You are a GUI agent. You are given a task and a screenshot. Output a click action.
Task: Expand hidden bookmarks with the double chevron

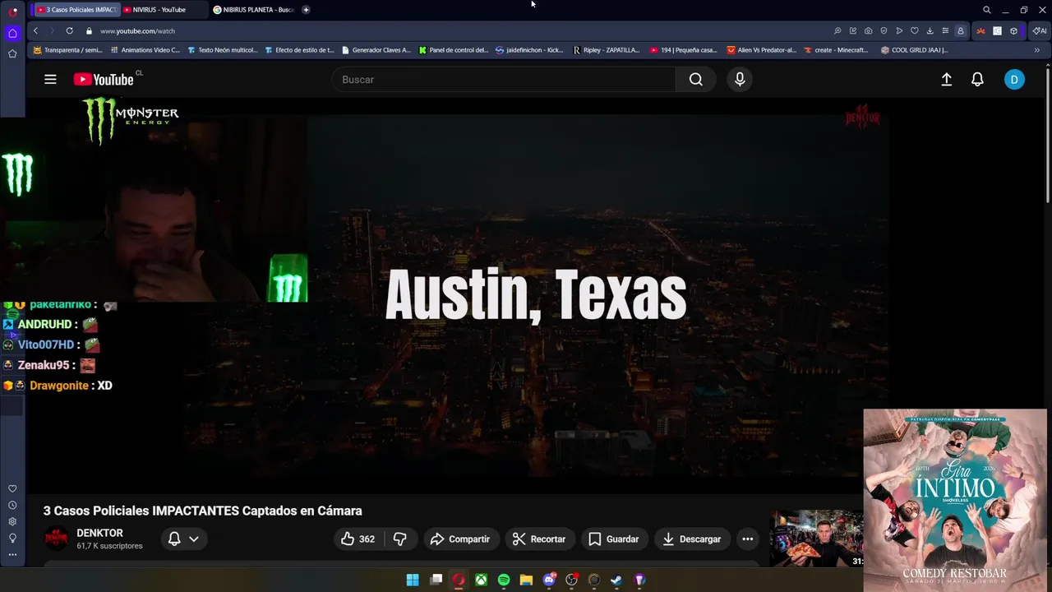click(x=1036, y=50)
